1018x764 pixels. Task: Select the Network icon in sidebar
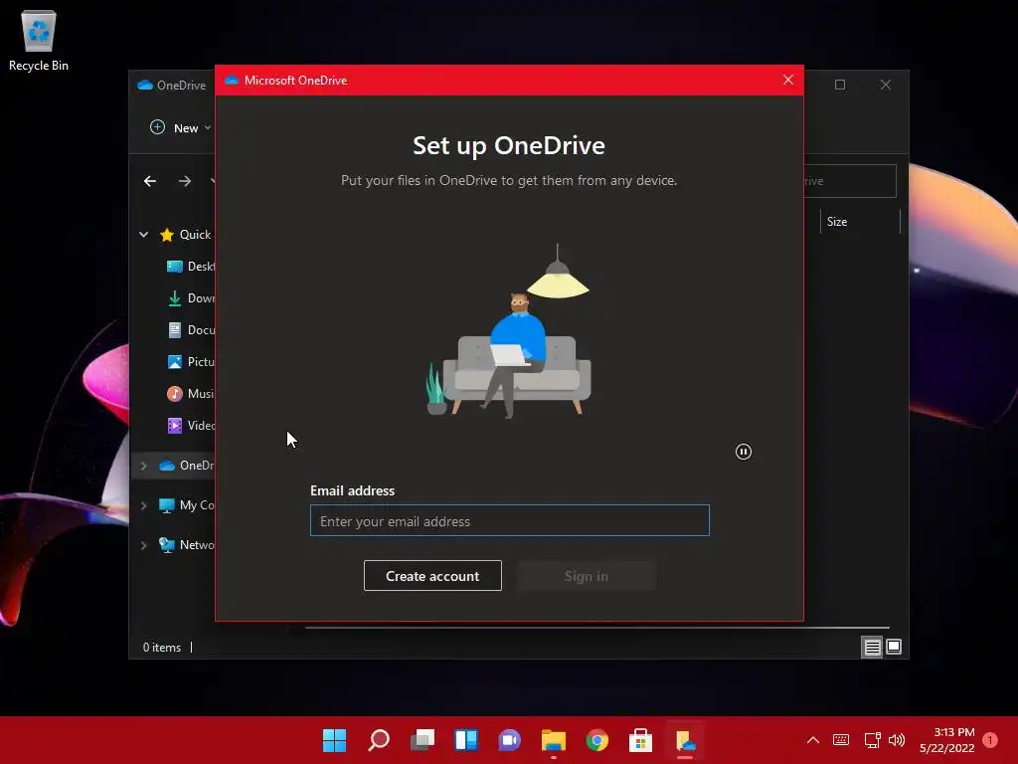click(167, 545)
